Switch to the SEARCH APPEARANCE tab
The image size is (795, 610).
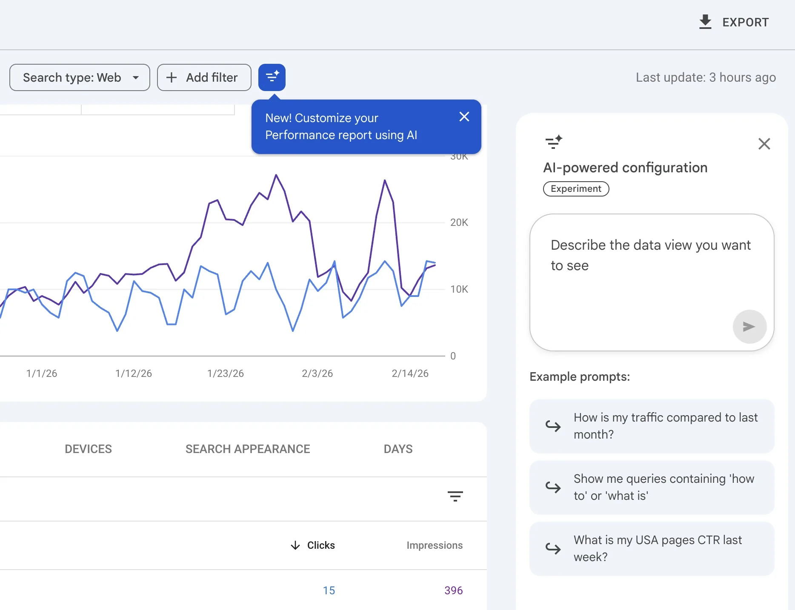pyautogui.click(x=248, y=449)
